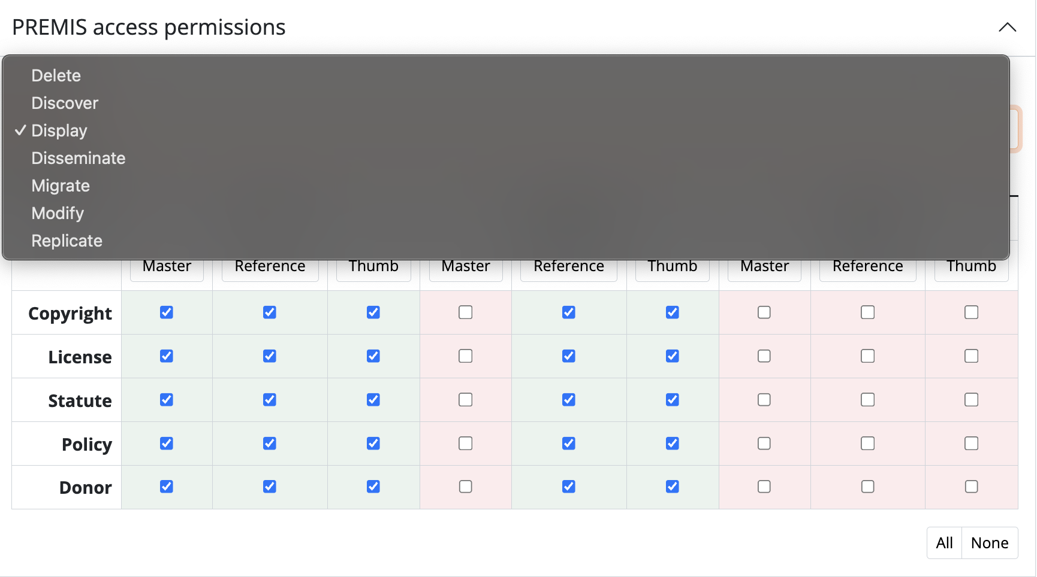The image size is (1037, 577).
Task: Uncheck Donor in the middle Reference column
Action: point(569,487)
